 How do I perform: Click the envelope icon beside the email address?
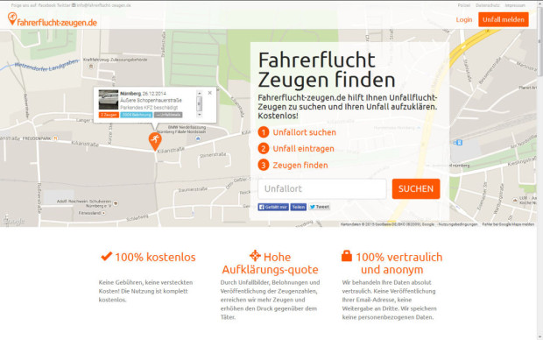(74, 5)
